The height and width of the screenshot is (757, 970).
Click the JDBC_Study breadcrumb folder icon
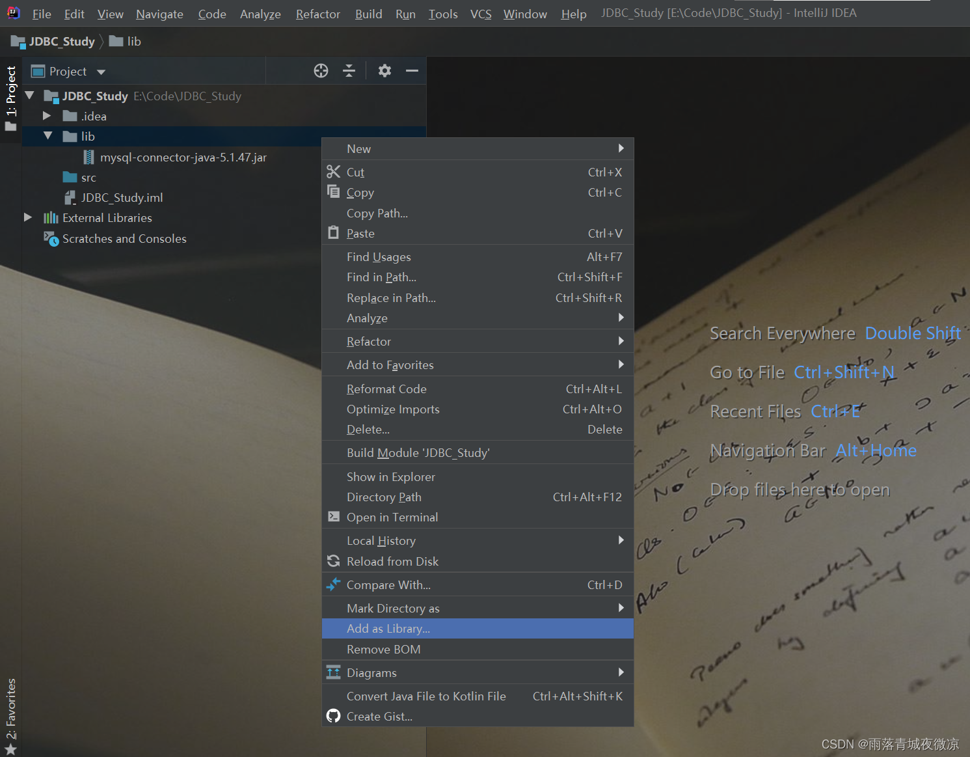(x=18, y=42)
